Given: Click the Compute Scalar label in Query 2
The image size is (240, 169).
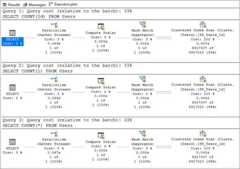Looking at the screenshot, I should [x=101, y=87].
